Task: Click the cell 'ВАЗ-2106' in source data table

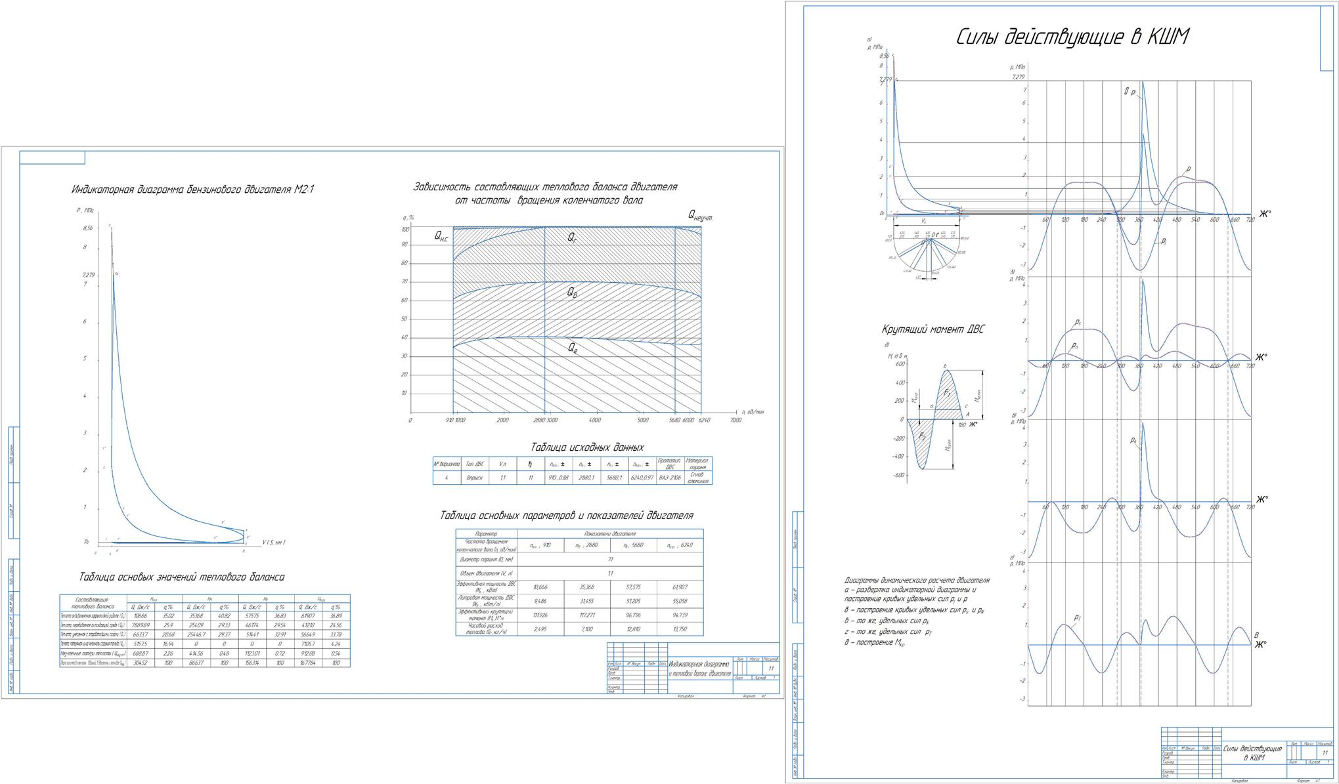Action: point(669,478)
